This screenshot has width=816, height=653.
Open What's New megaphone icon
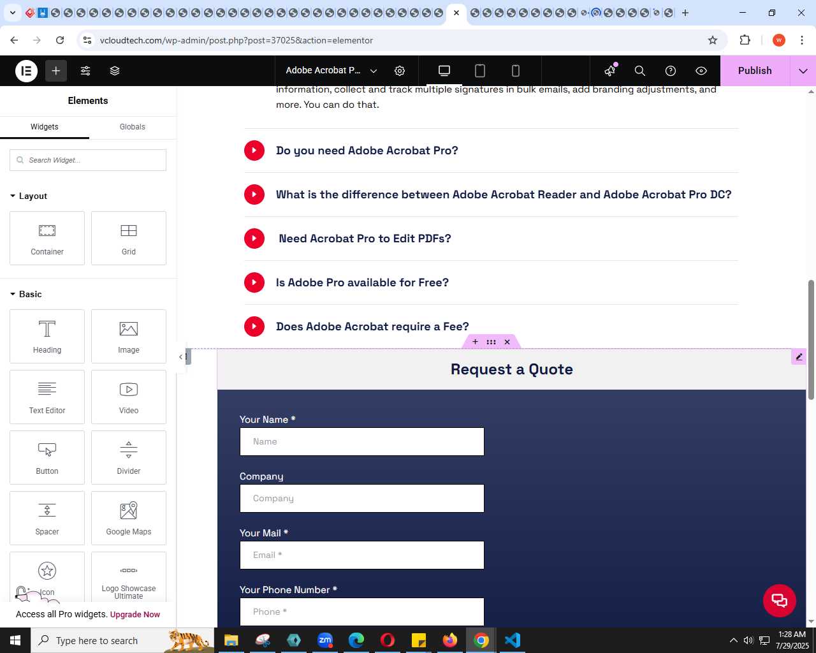[x=610, y=71]
